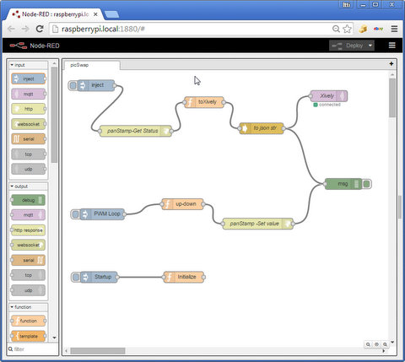Reload the page with refresh button
405x362 pixels.
40,29
